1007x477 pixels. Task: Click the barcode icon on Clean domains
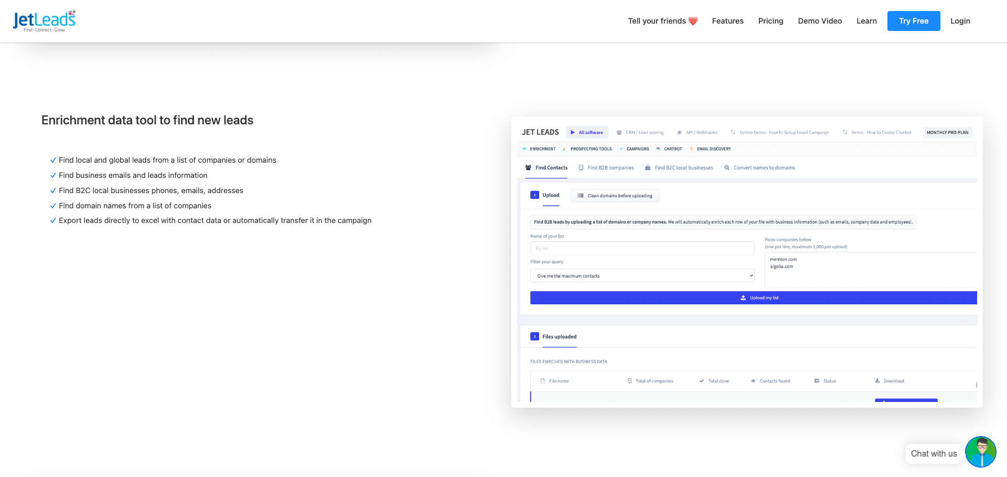tap(581, 196)
